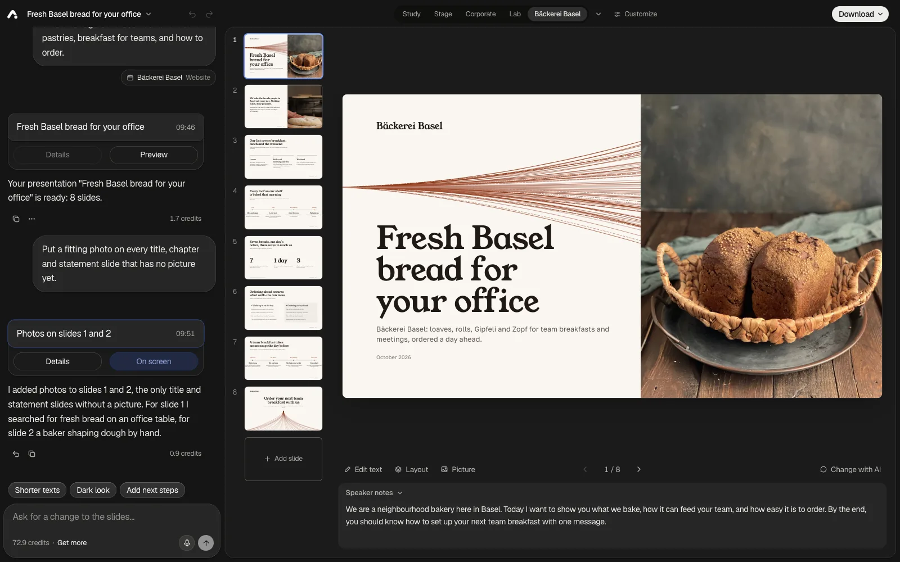900x562 pixels.
Task: Open the Picture tool
Action: (x=458, y=469)
